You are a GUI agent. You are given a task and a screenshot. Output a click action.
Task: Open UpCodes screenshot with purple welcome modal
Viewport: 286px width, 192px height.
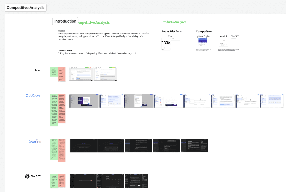(84, 101)
